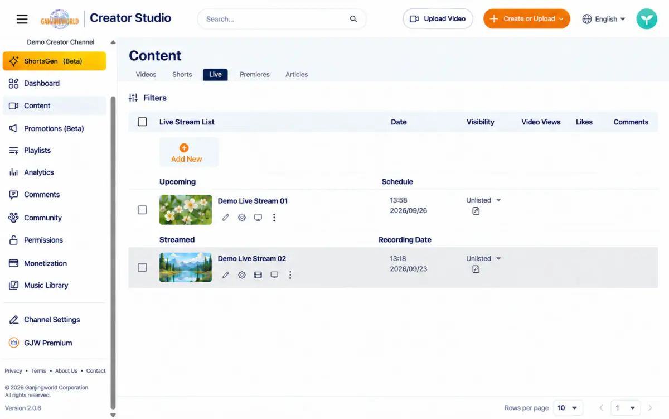
Task: Edit Demo Live Stream 02 pencil icon
Action: click(226, 275)
